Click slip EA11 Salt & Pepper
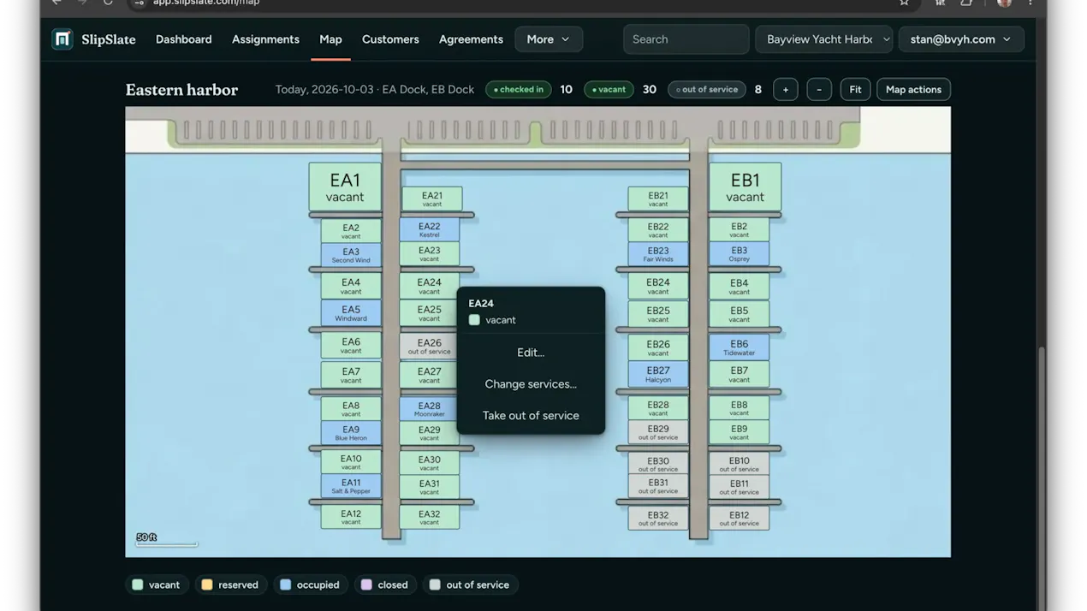1087x611 pixels. tap(351, 486)
